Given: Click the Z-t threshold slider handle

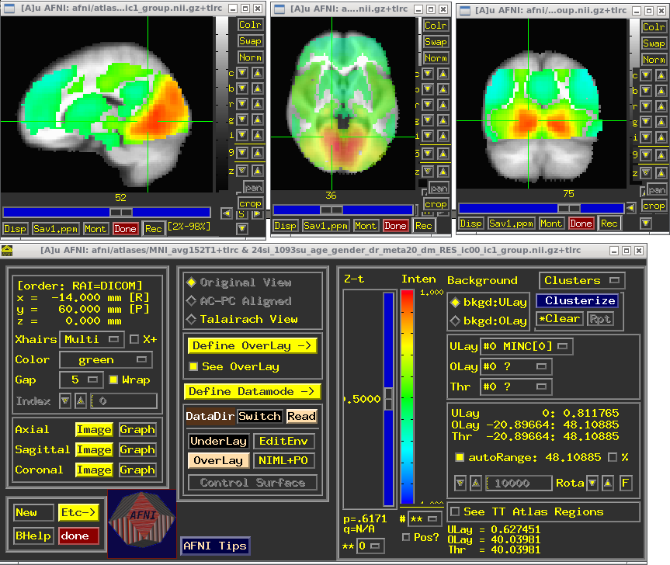Looking at the screenshot, I should click(389, 399).
